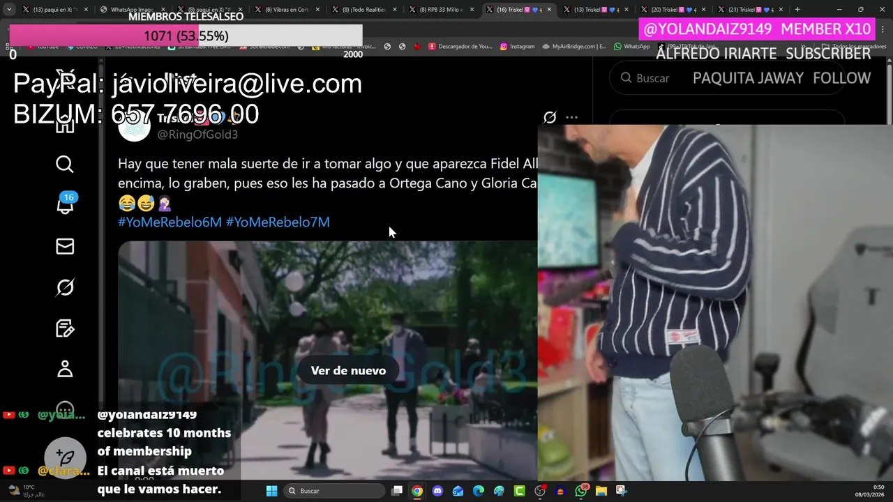The image size is (893, 502).
Task: Open weather widget showing 10°C
Action: pos(25,491)
